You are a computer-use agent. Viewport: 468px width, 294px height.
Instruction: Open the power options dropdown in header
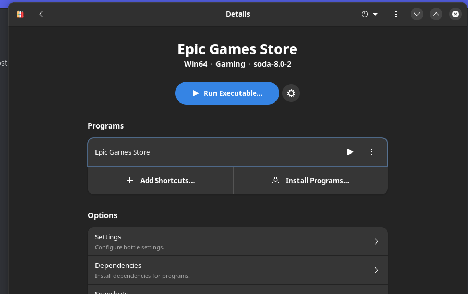(369, 14)
